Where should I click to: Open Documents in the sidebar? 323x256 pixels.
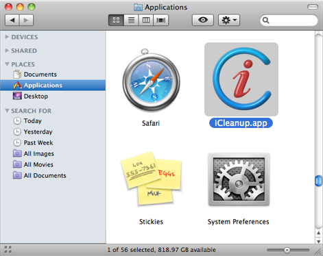pyautogui.click(x=53, y=75)
